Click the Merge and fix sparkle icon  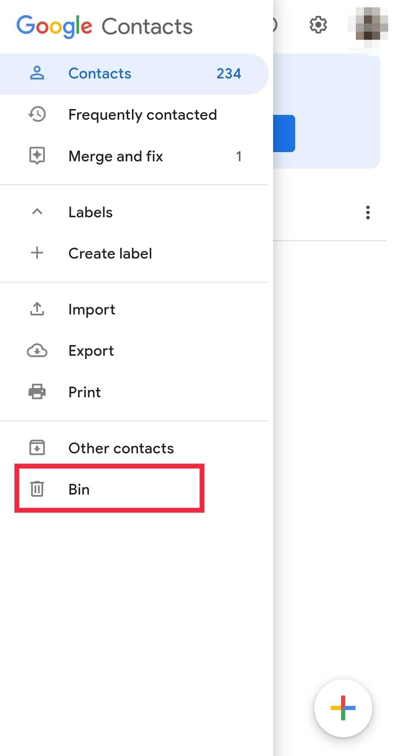(x=37, y=155)
